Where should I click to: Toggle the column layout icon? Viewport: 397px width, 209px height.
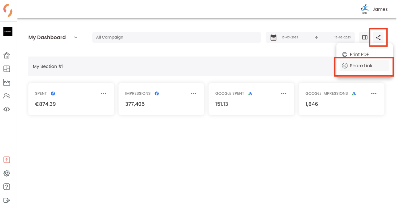pyautogui.click(x=365, y=37)
